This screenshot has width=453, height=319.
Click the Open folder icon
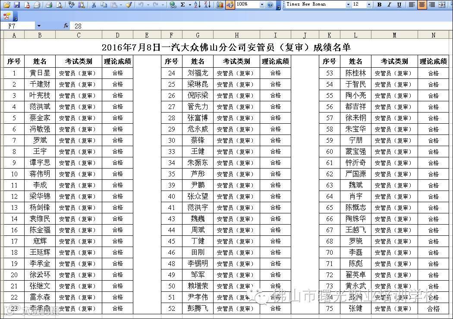[7, 5]
